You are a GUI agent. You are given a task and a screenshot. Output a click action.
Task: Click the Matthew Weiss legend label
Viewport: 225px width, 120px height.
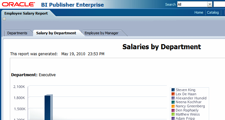coord(188,114)
